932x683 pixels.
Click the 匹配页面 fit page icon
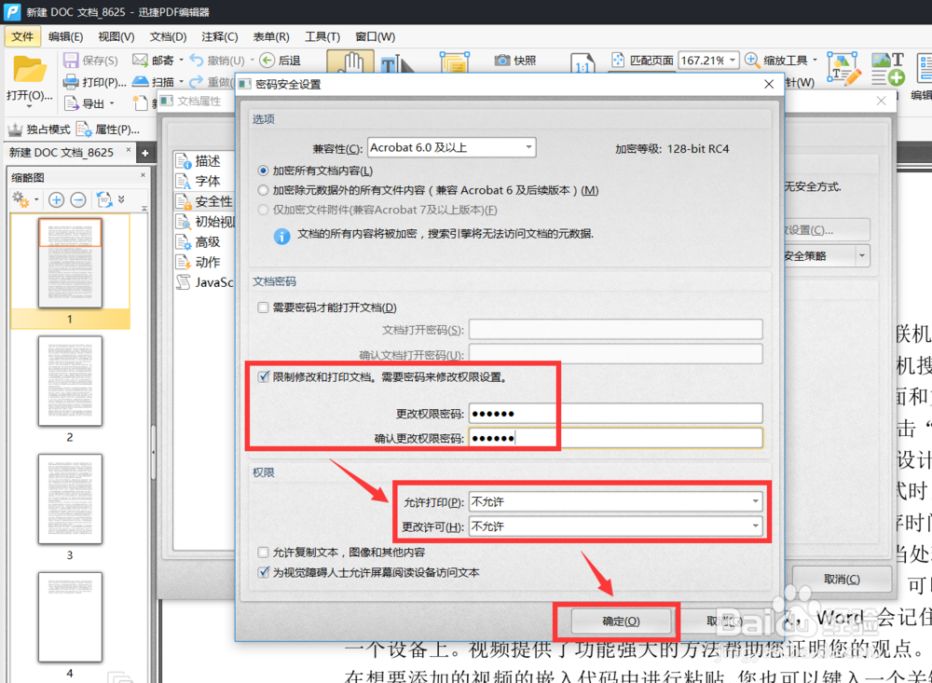pos(618,60)
